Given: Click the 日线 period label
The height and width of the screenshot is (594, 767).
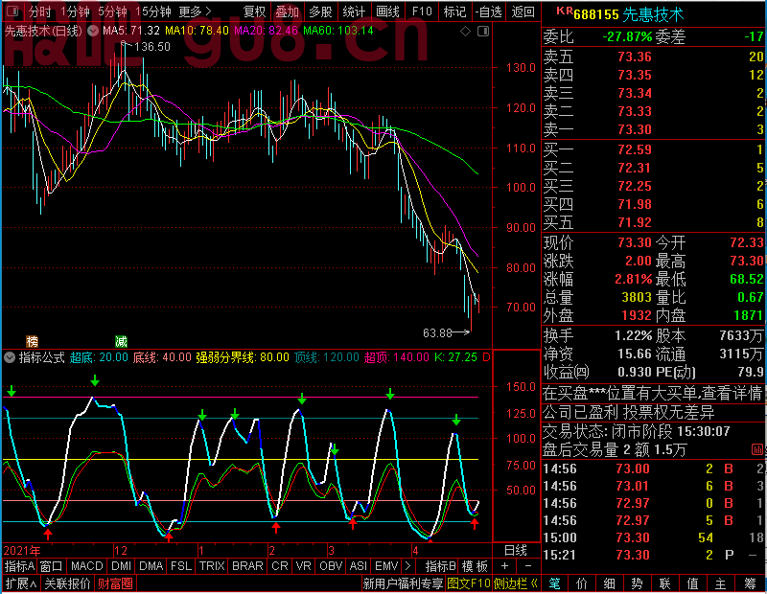Looking at the screenshot, I should point(515,551).
